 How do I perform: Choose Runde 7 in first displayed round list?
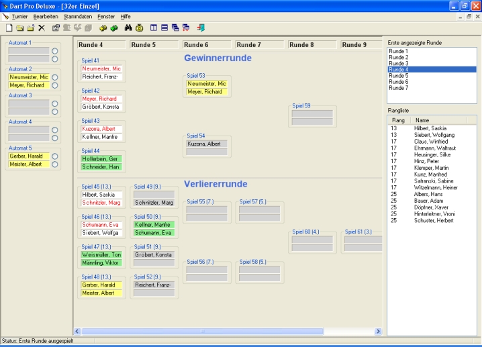(398, 88)
